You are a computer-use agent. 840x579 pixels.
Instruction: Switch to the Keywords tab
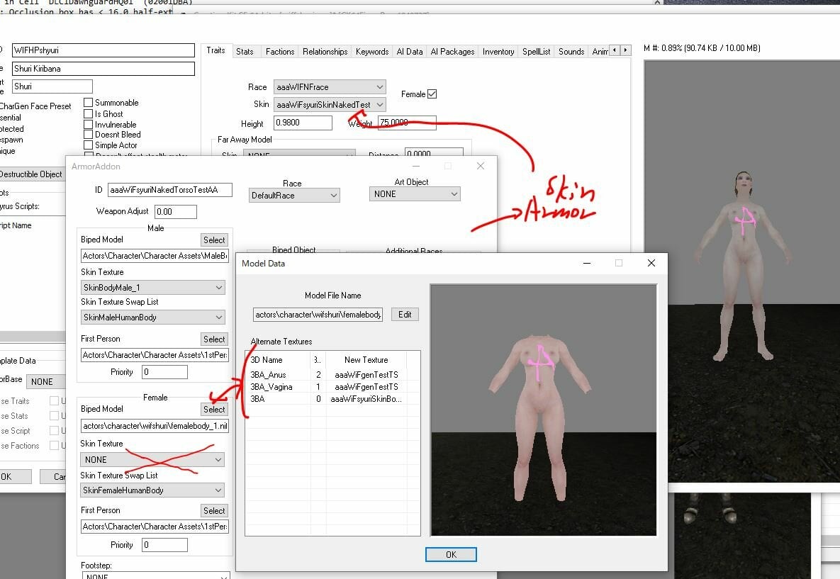click(371, 52)
